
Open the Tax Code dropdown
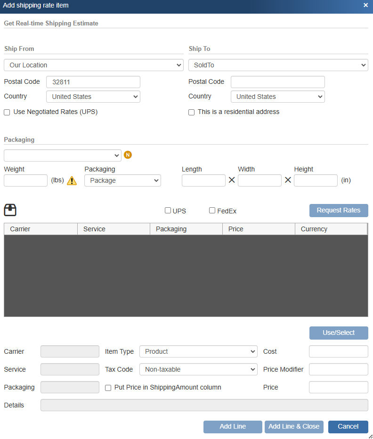[x=198, y=369]
